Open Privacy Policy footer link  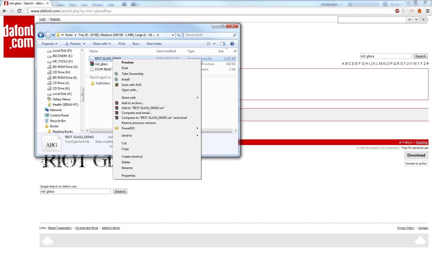(x=406, y=228)
